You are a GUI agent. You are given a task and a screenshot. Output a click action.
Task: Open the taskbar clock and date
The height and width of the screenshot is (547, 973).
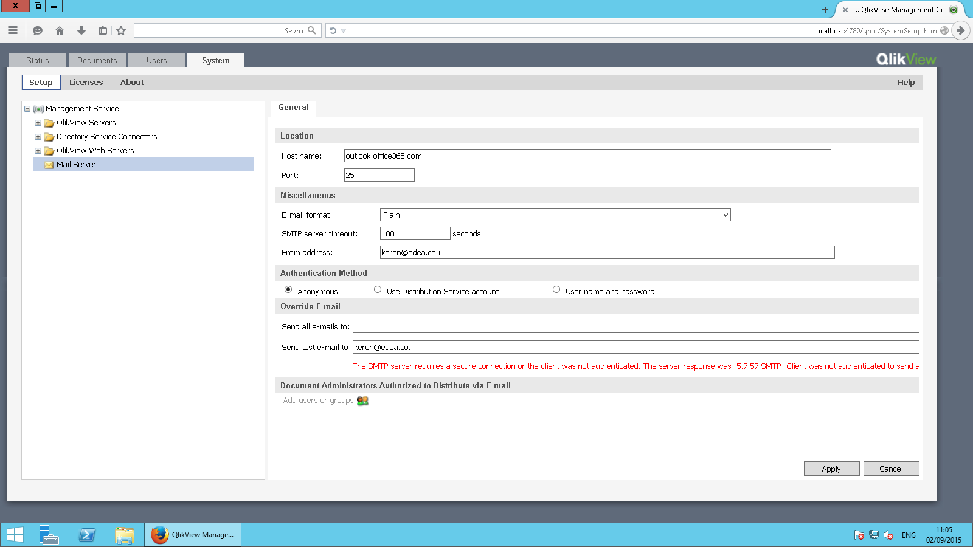pyautogui.click(x=944, y=535)
